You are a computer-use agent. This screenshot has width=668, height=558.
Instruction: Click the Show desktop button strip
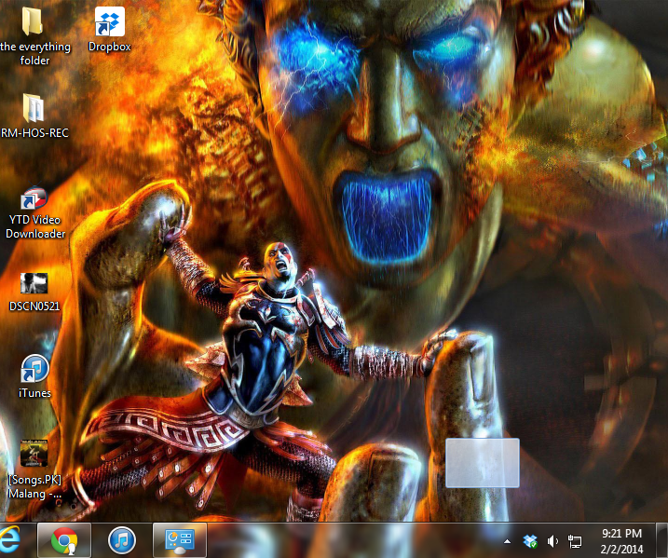(x=661, y=540)
